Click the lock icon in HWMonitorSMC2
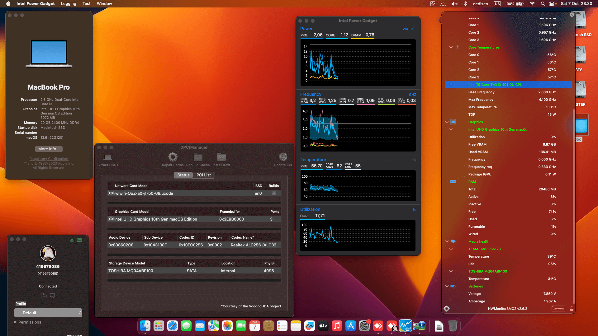This screenshot has width=598, height=336. point(572,309)
